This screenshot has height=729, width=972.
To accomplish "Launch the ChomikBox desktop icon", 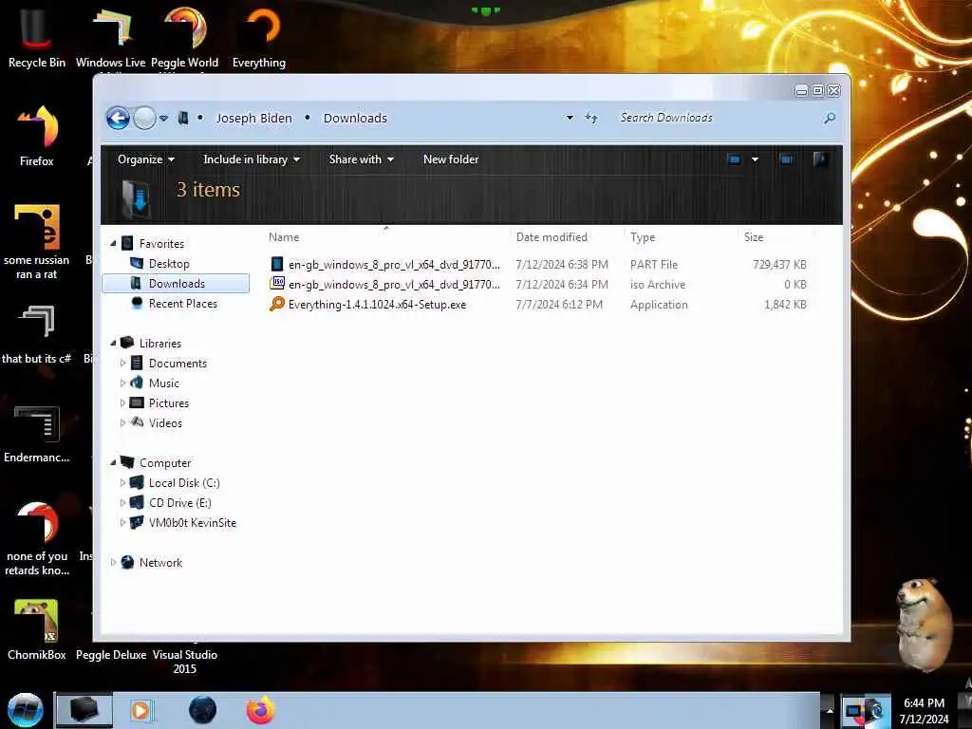I will click(x=37, y=630).
